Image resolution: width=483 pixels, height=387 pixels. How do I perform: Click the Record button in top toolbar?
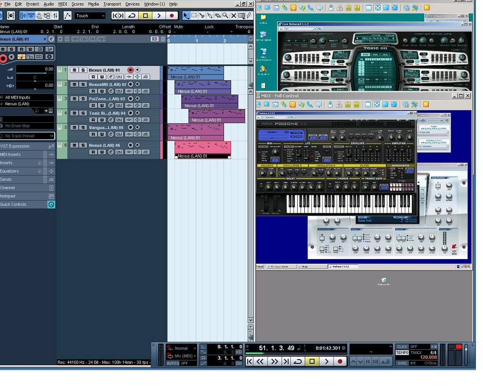172,16
